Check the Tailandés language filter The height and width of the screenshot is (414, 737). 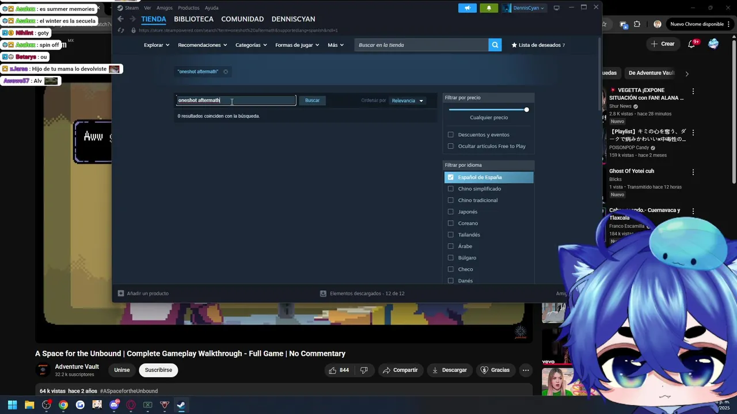(x=451, y=235)
